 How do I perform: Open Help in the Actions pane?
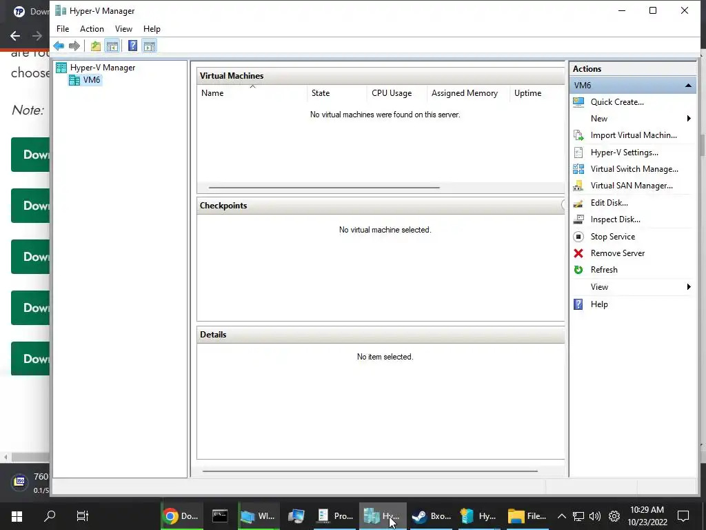click(x=599, y=304)
